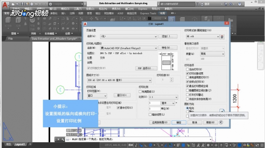
Task: Open the 图纸尺寸 ISO A3 paper size dropdown
Action: (119, 80)
